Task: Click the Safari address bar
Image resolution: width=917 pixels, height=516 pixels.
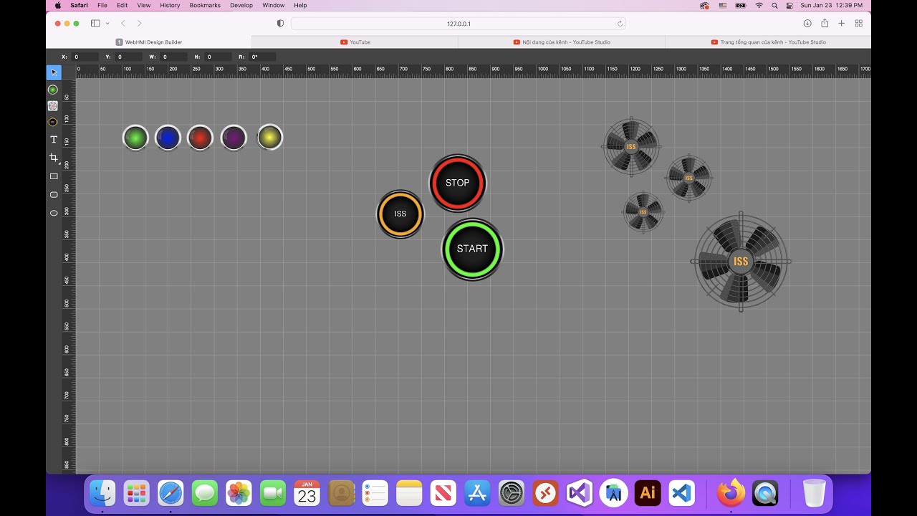Action: 458,24
